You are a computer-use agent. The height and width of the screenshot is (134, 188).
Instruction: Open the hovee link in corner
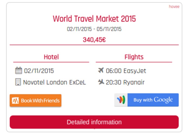(174, 7)
